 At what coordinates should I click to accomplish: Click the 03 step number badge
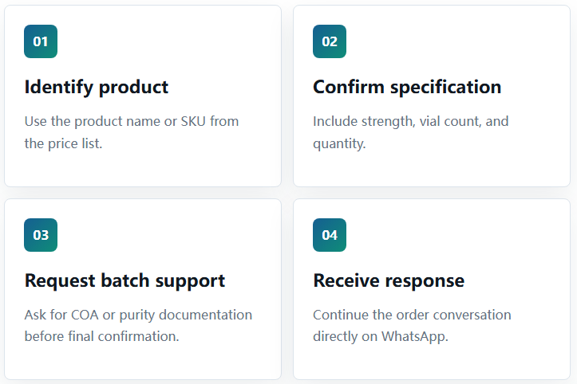(41, 235)
